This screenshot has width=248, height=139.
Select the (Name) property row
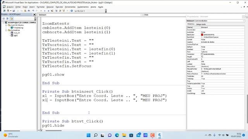(x=215, y=27)
